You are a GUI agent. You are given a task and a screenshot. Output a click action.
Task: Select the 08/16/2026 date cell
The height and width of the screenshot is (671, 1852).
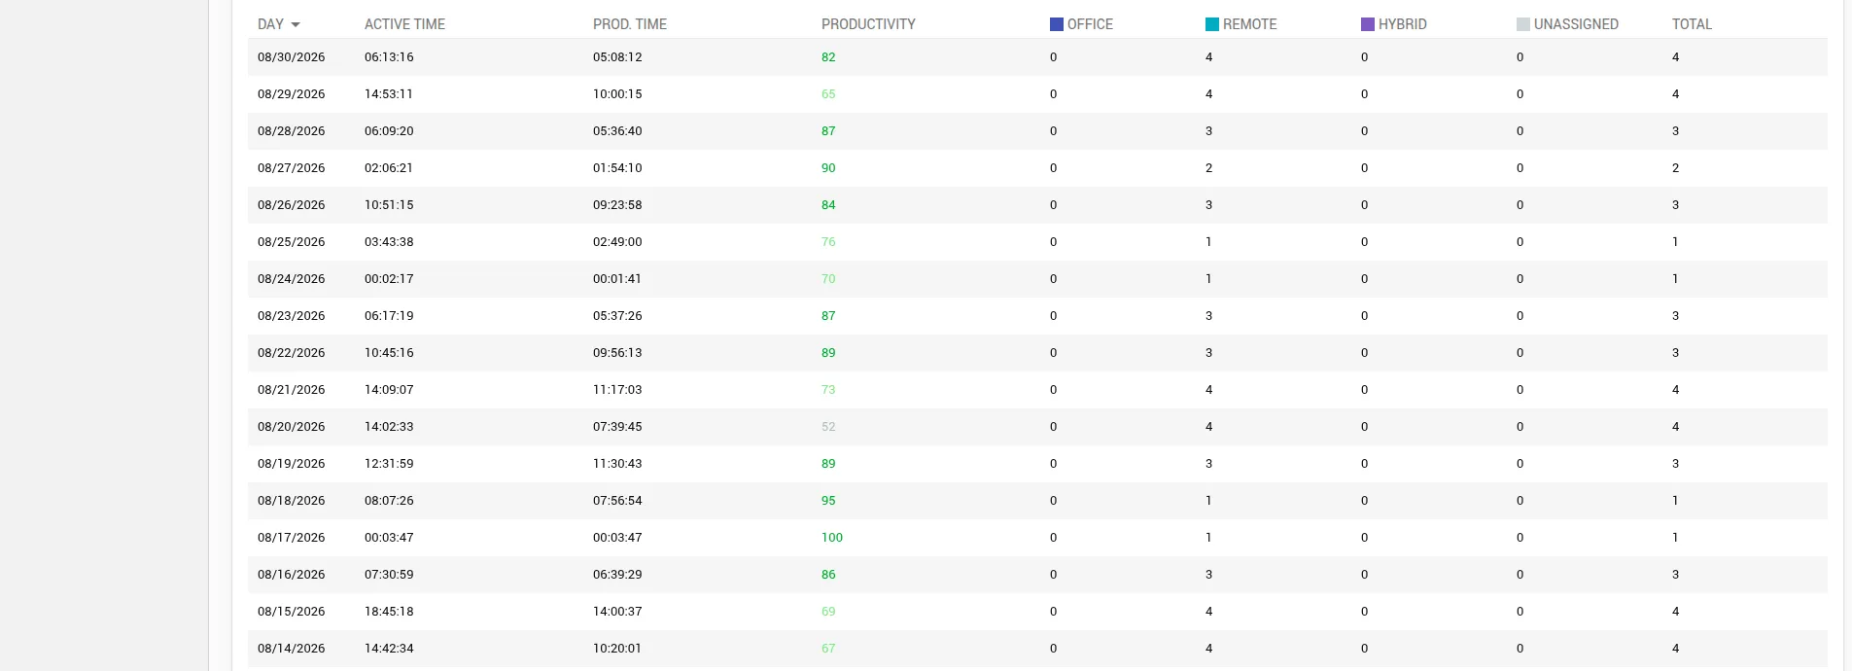coord(292,575)
